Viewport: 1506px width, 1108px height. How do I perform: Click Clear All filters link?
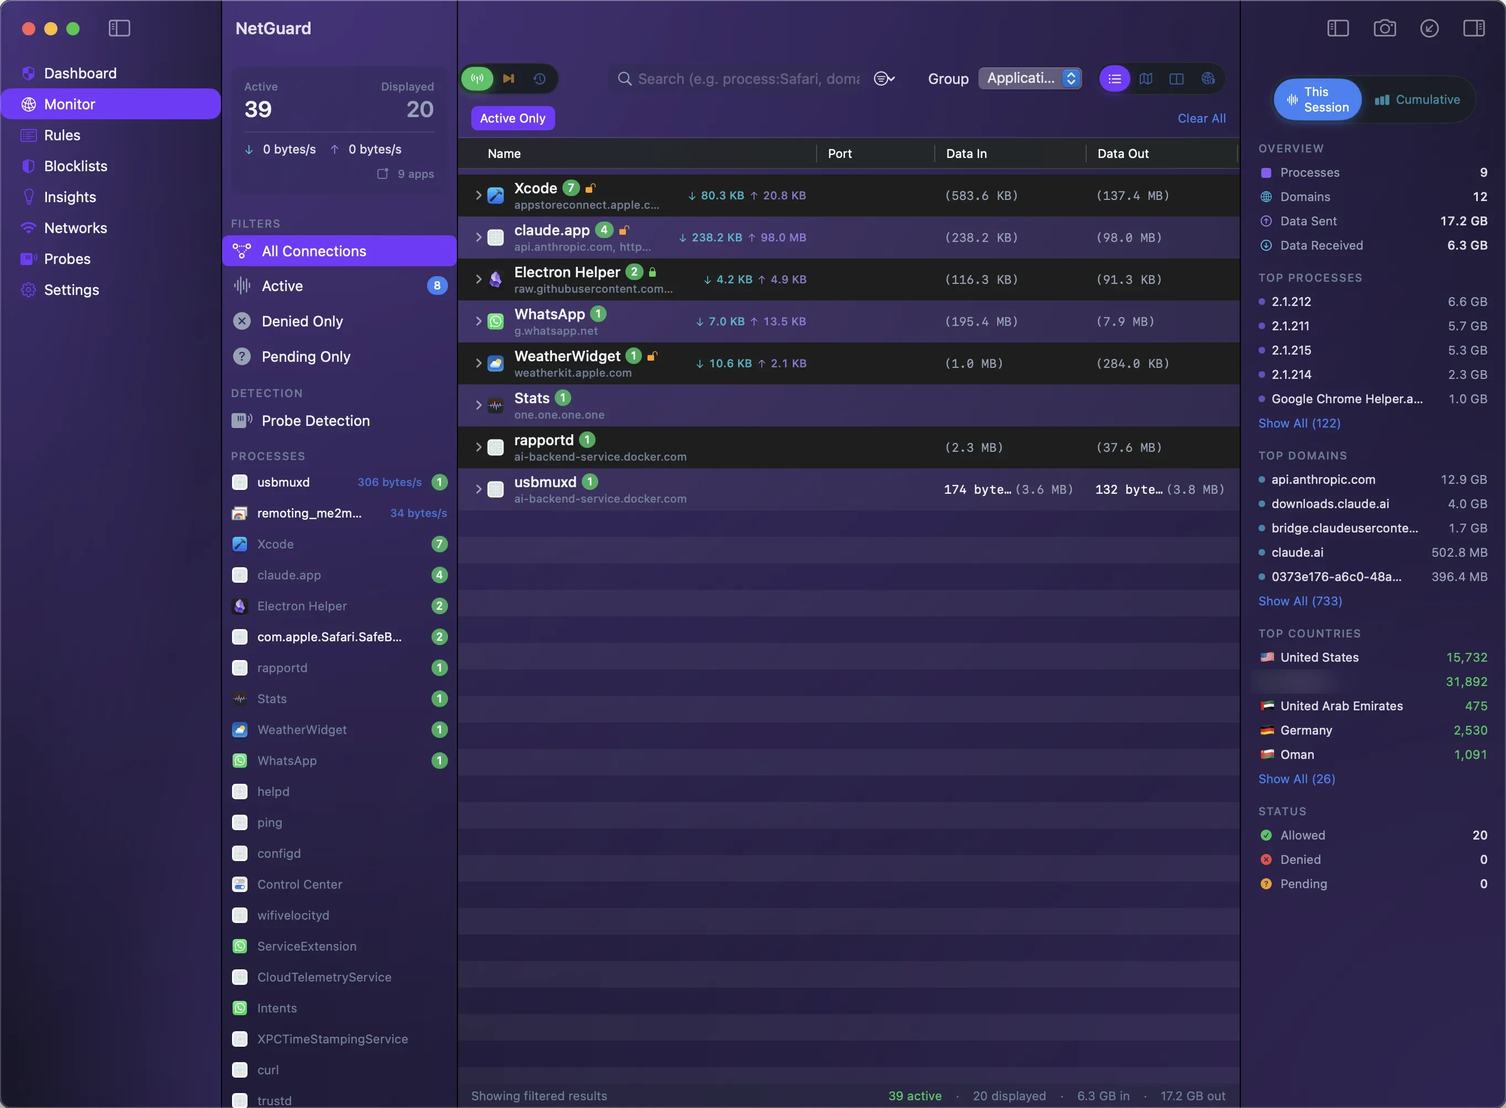pos(1202,118)
